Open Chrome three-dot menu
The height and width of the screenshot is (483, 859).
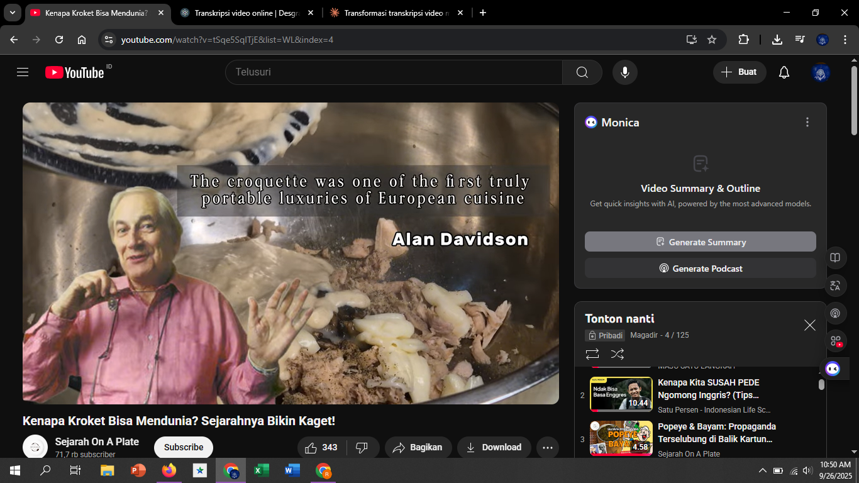(844, 40)
